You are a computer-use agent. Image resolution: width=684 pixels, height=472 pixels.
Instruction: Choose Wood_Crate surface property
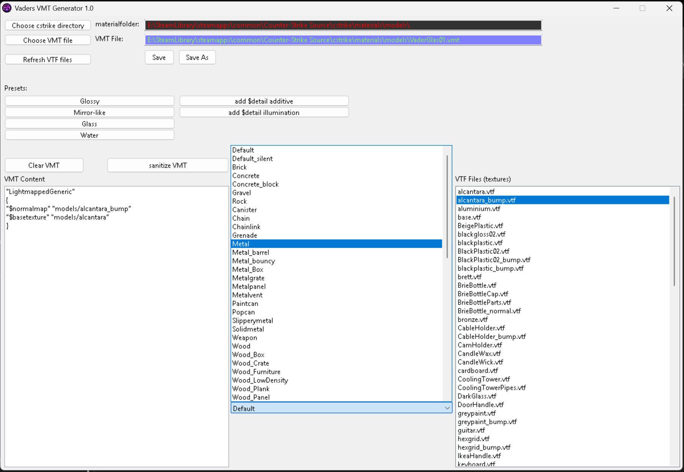point(336,363)
